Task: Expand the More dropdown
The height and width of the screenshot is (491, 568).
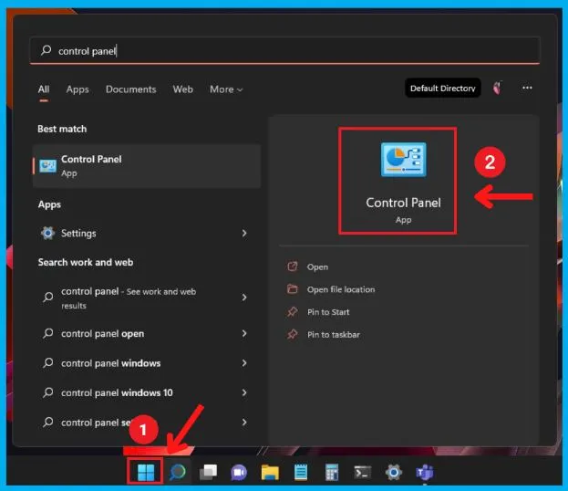Action: (x=226, y=89)
